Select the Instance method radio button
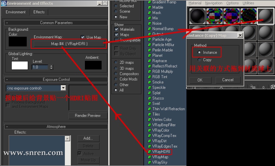Viewport: 275px width, 166px height. tap(199, 52)
